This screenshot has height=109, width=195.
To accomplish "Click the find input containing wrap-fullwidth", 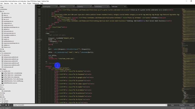I will click(x=89, y=105).
